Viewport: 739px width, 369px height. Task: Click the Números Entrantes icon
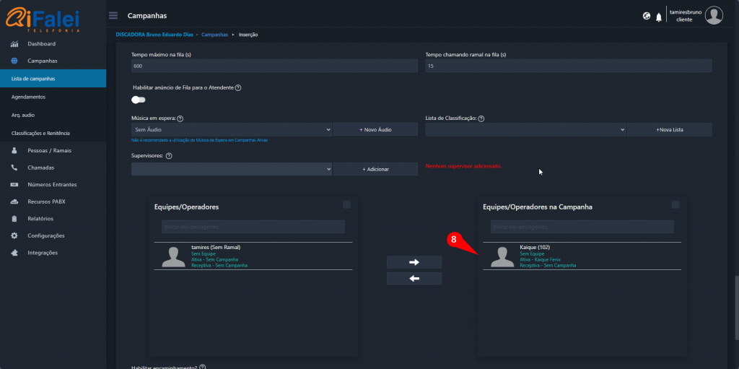coord(14,185)
